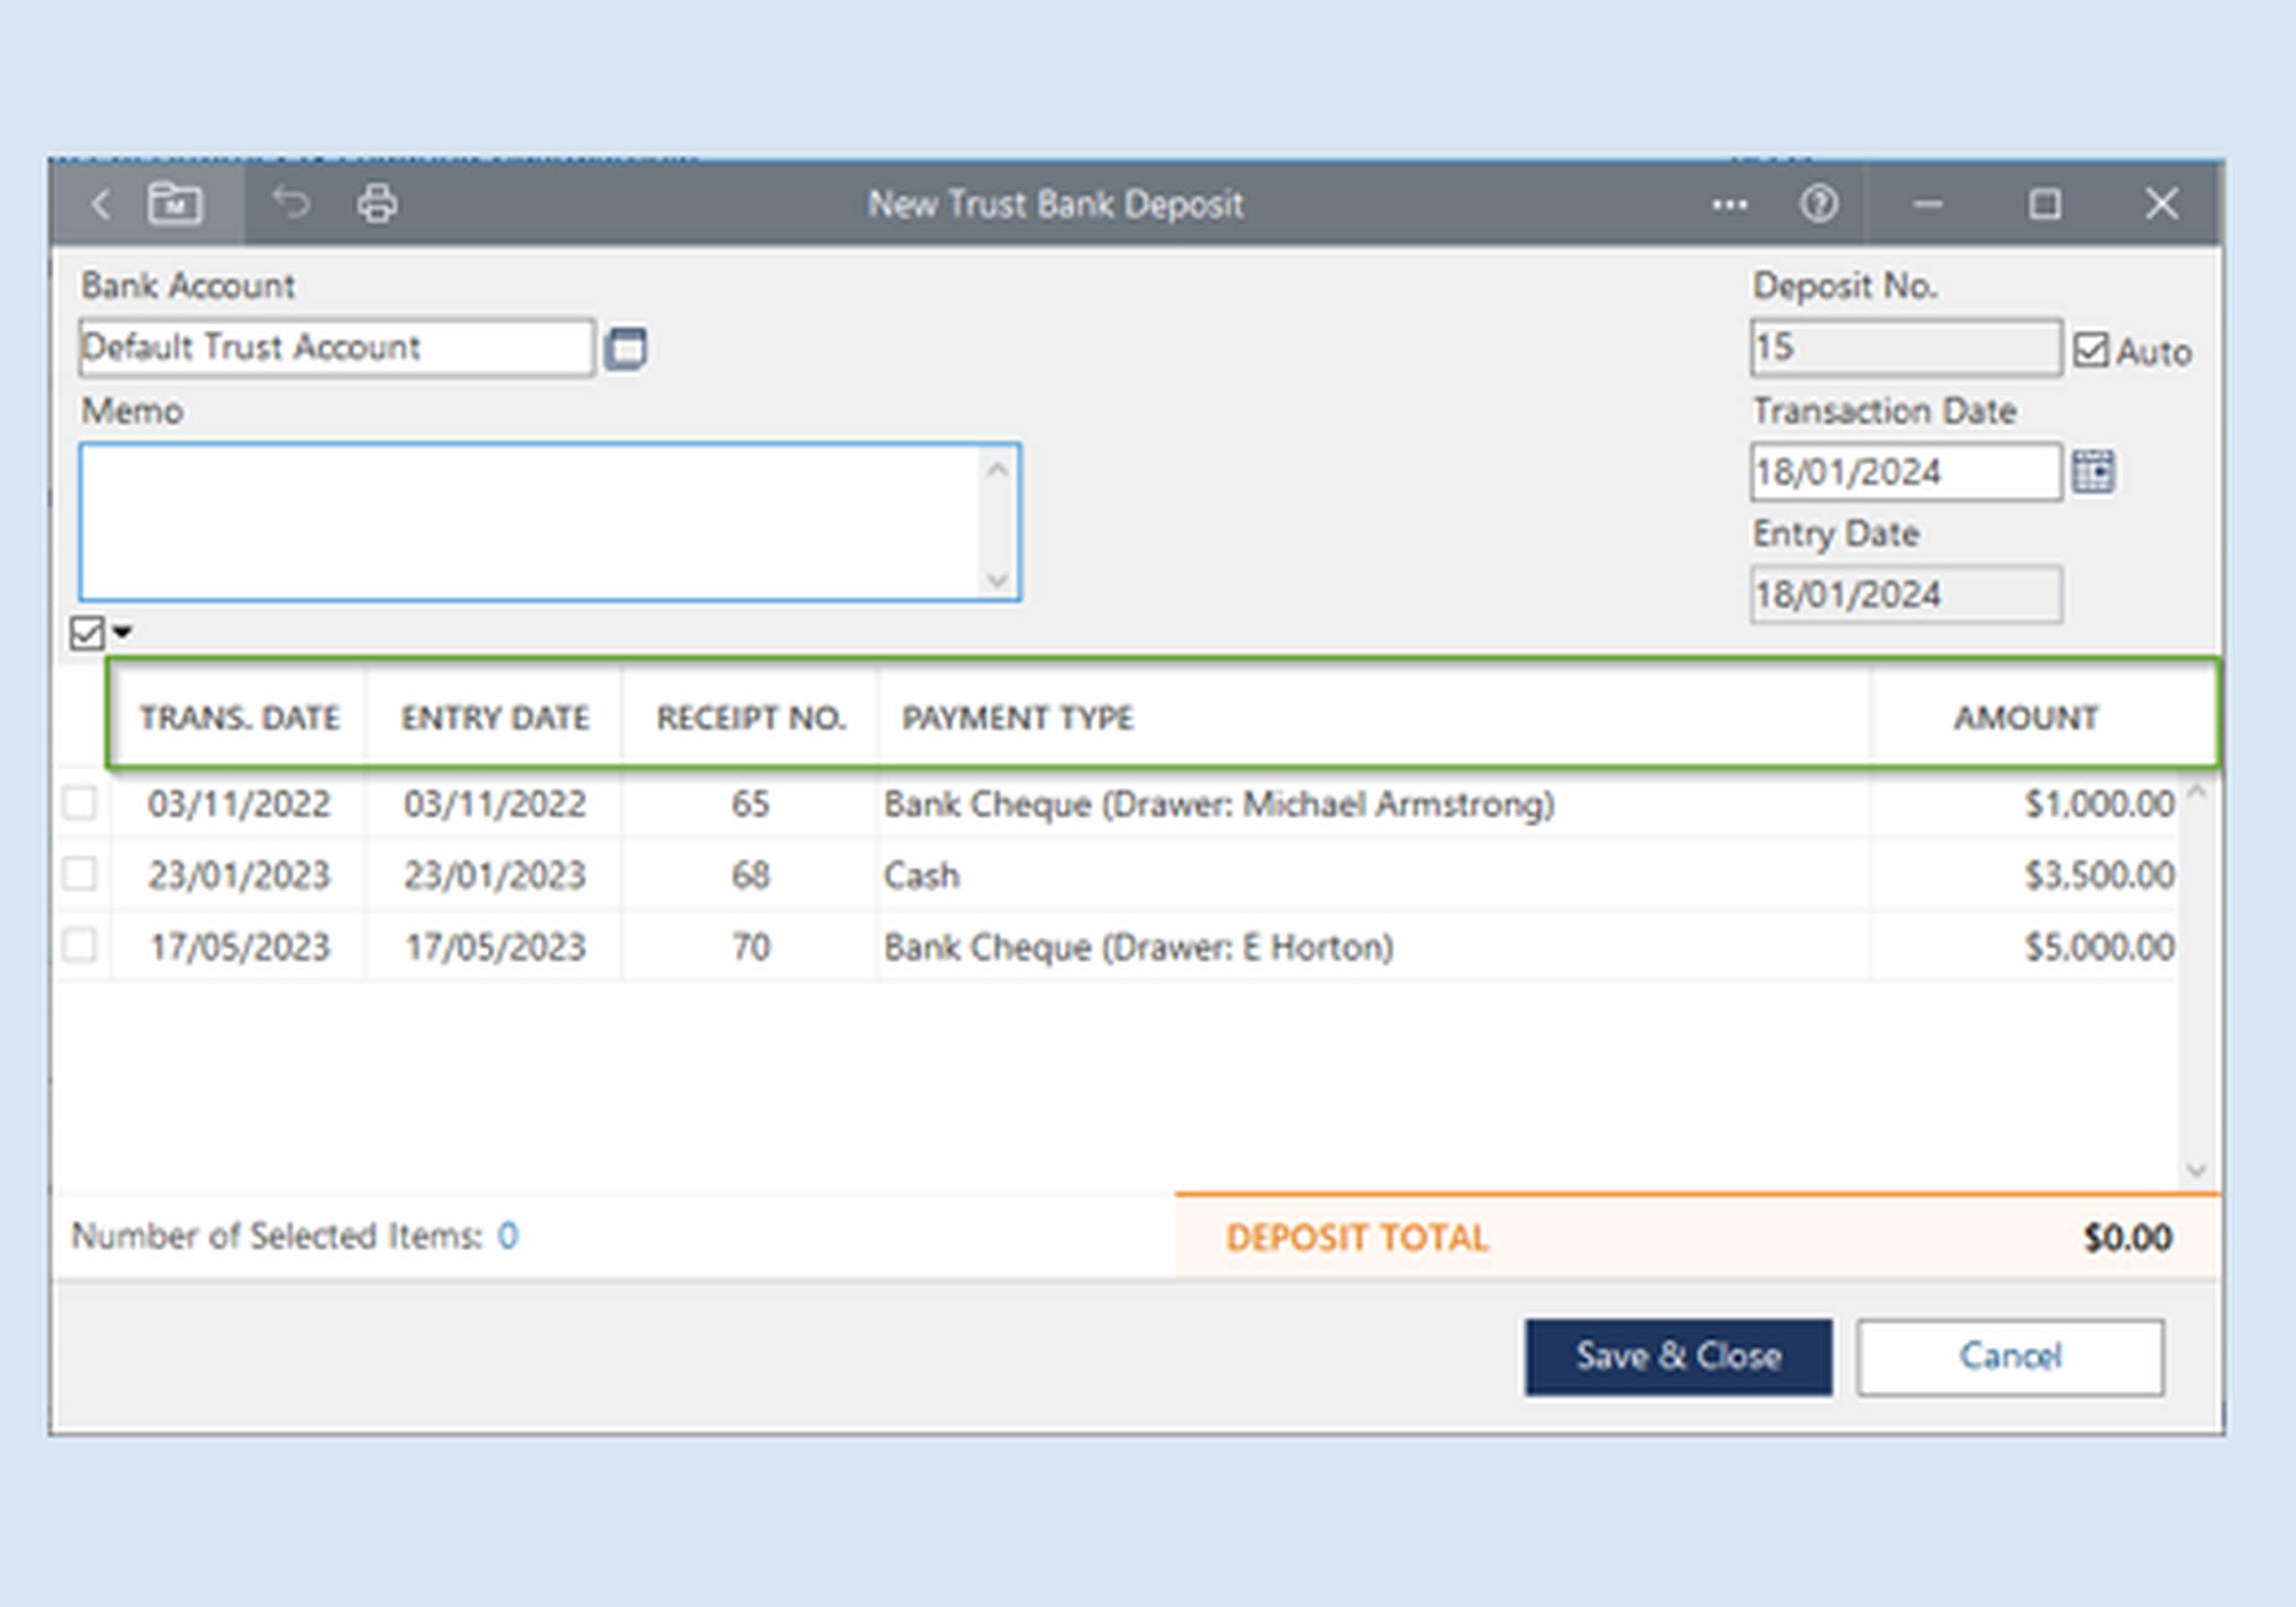Open help with the question mark icon
This screenshot has height=1607, width=2296.
pos(1818,205)
